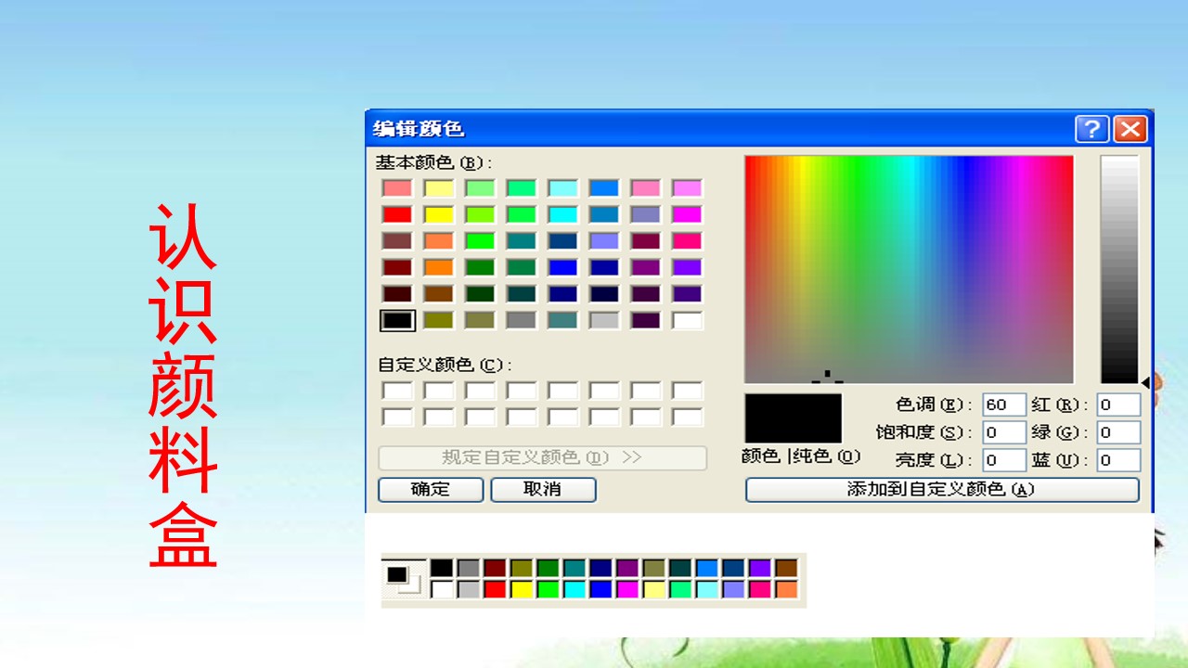
Task: Click the foreground/background color indicator in palette
Action: pyautogui.click(x=404, y=579)
